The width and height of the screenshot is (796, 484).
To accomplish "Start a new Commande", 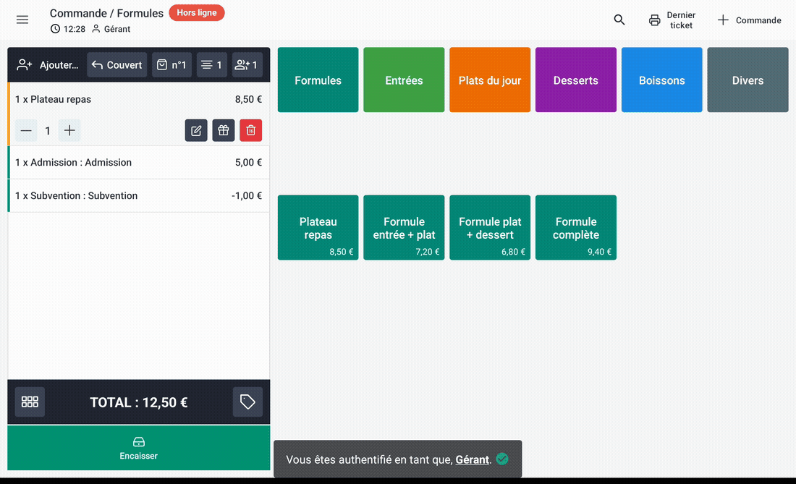I will 749,20.
